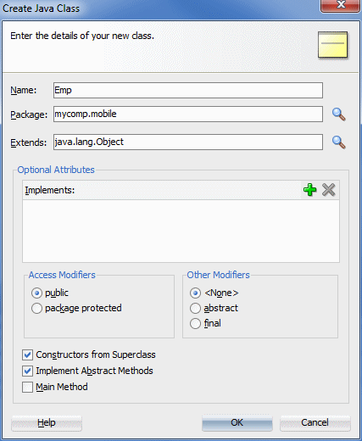Click the Implements: header label
Viewport: 362px width, 441px height.
click(50, 190)
